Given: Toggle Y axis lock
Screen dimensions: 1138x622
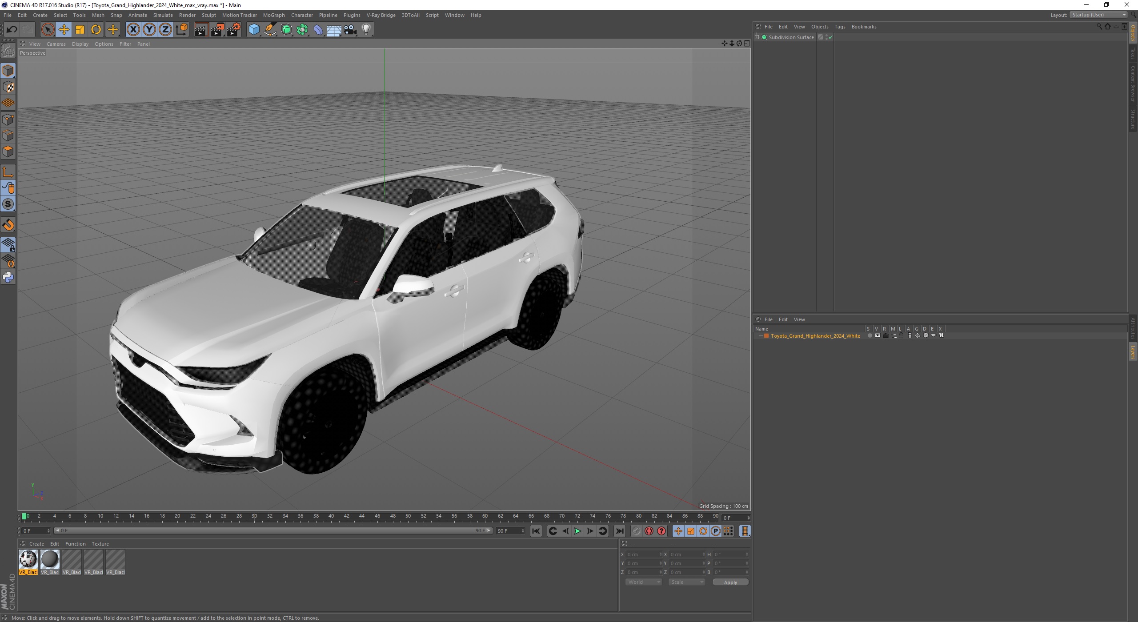Looking at the screenshot, I should pos(149,30).
